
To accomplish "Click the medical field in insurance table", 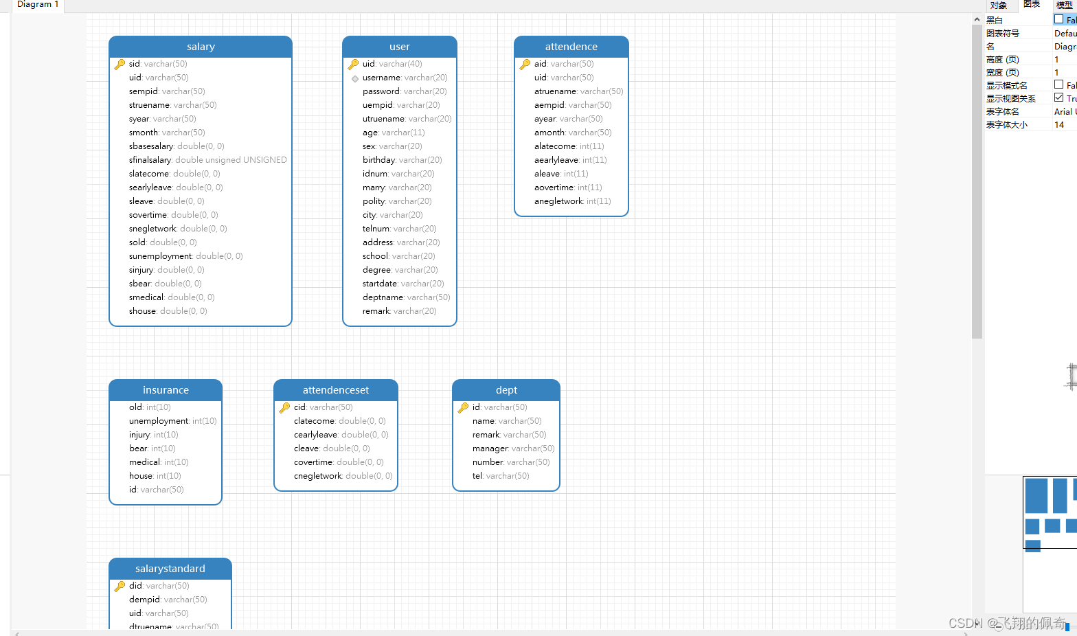I will (x=159, y=462).
